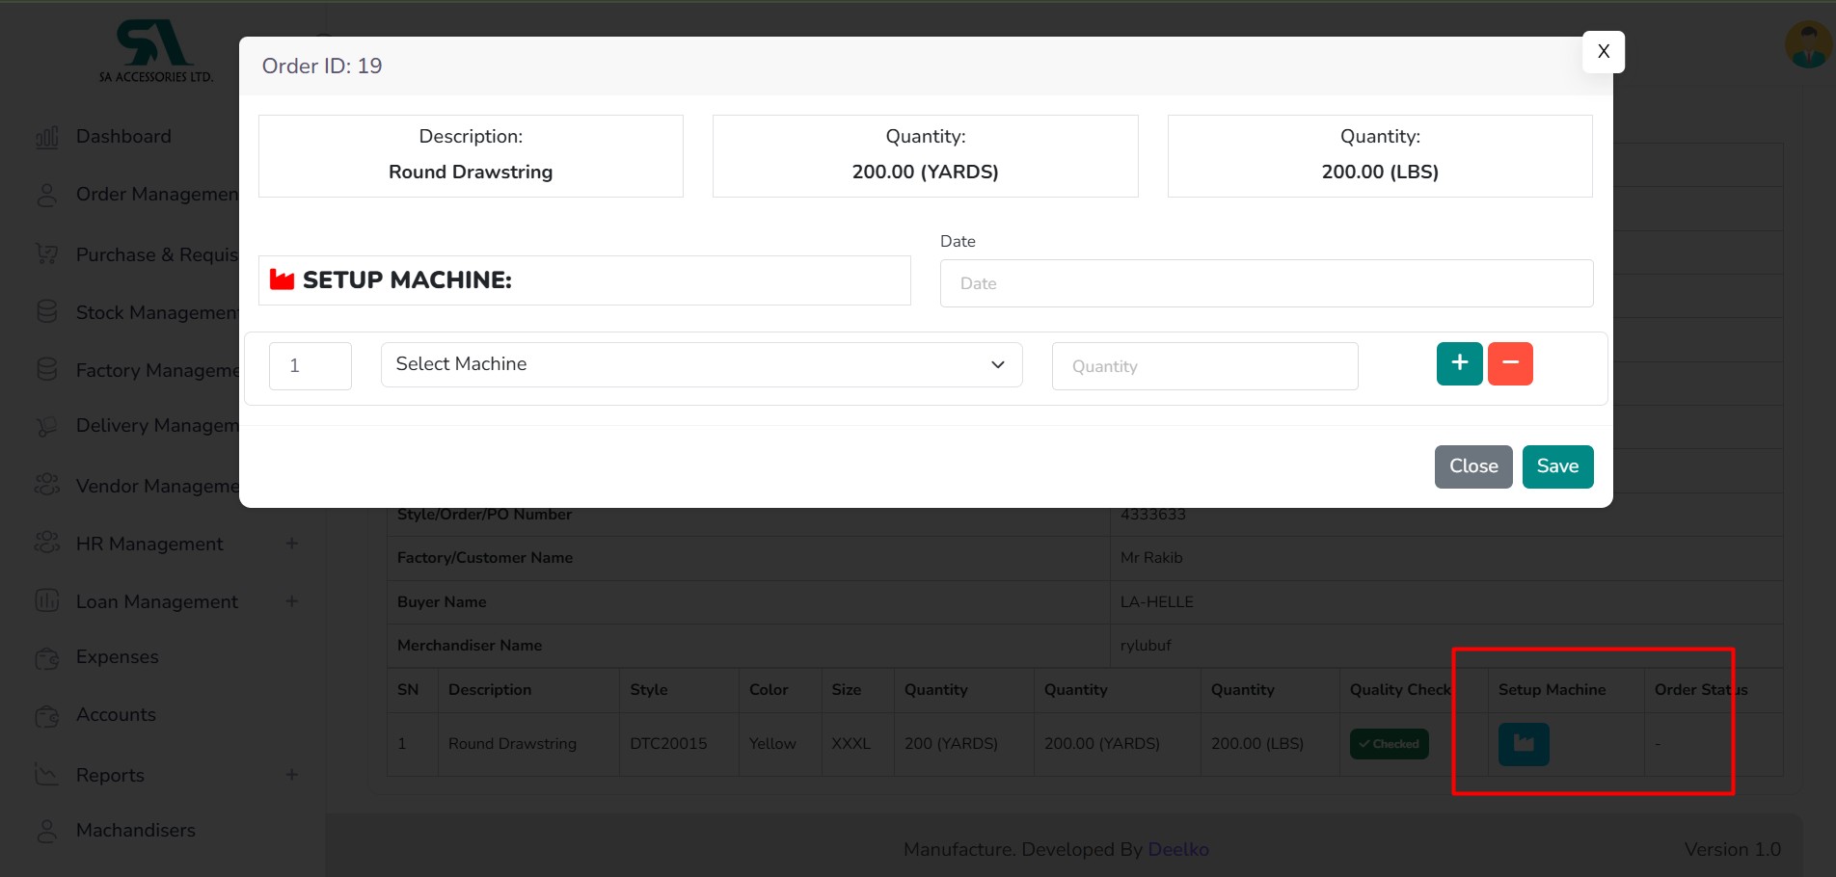Open Accounts from the sidebar
This screenshot has height=877, width=1836.
(116, 715)
